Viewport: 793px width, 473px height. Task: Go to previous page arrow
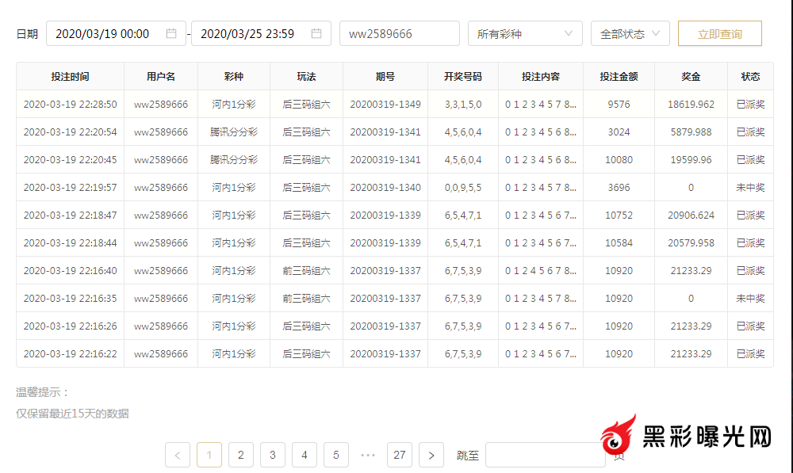click(177, 455)
